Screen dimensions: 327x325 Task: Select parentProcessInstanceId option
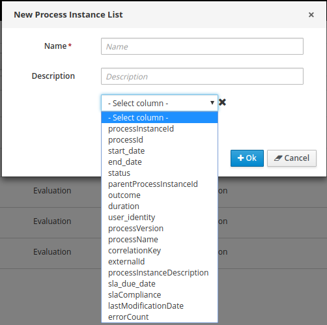click(x=160, y=184)
